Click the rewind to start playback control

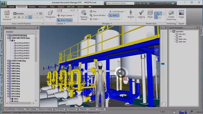(x=15, y=17)
